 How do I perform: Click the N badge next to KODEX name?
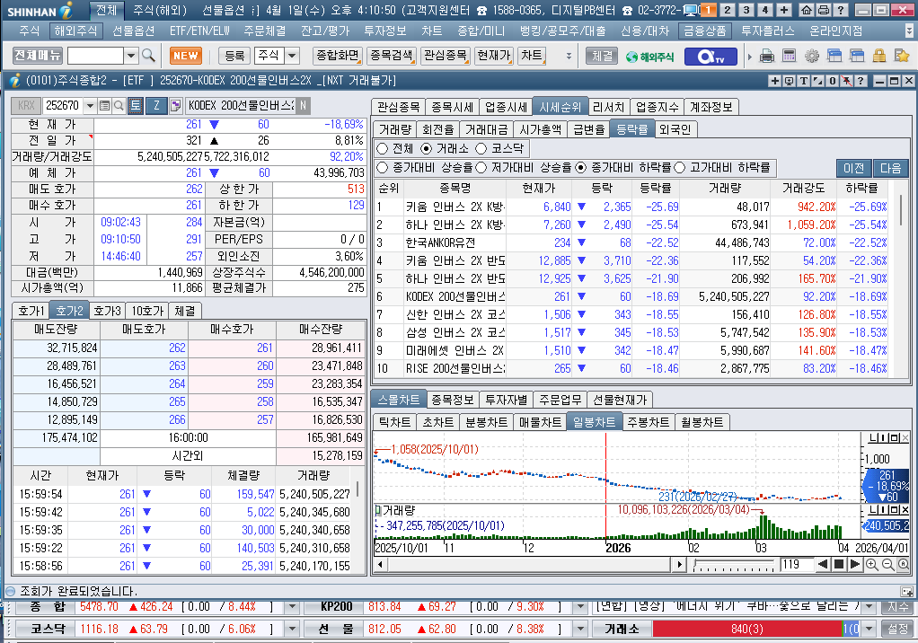[x=303, y=106]
